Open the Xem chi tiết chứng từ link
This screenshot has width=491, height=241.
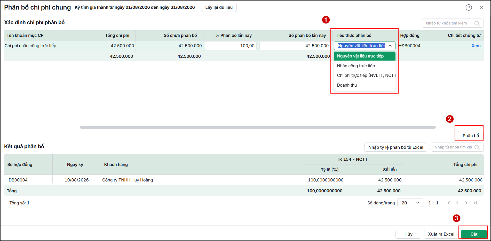click(476, 46)
